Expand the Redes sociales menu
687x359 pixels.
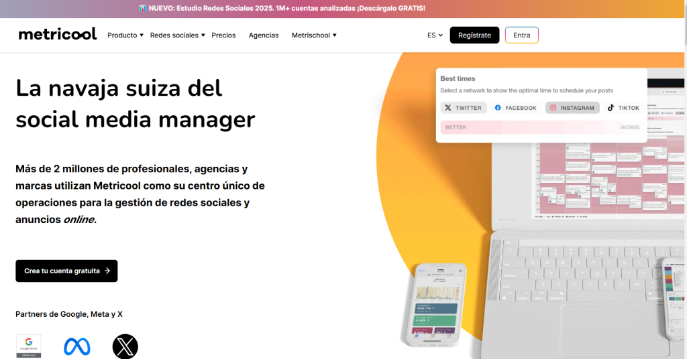(177, 35)
